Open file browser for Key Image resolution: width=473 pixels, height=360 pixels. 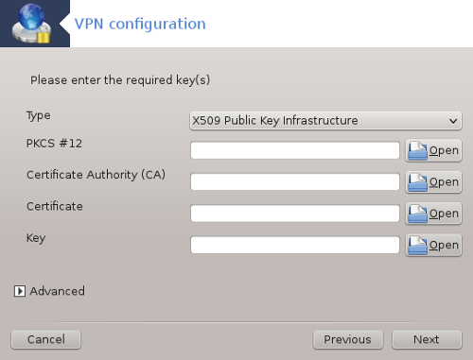[x=433, y=245]
